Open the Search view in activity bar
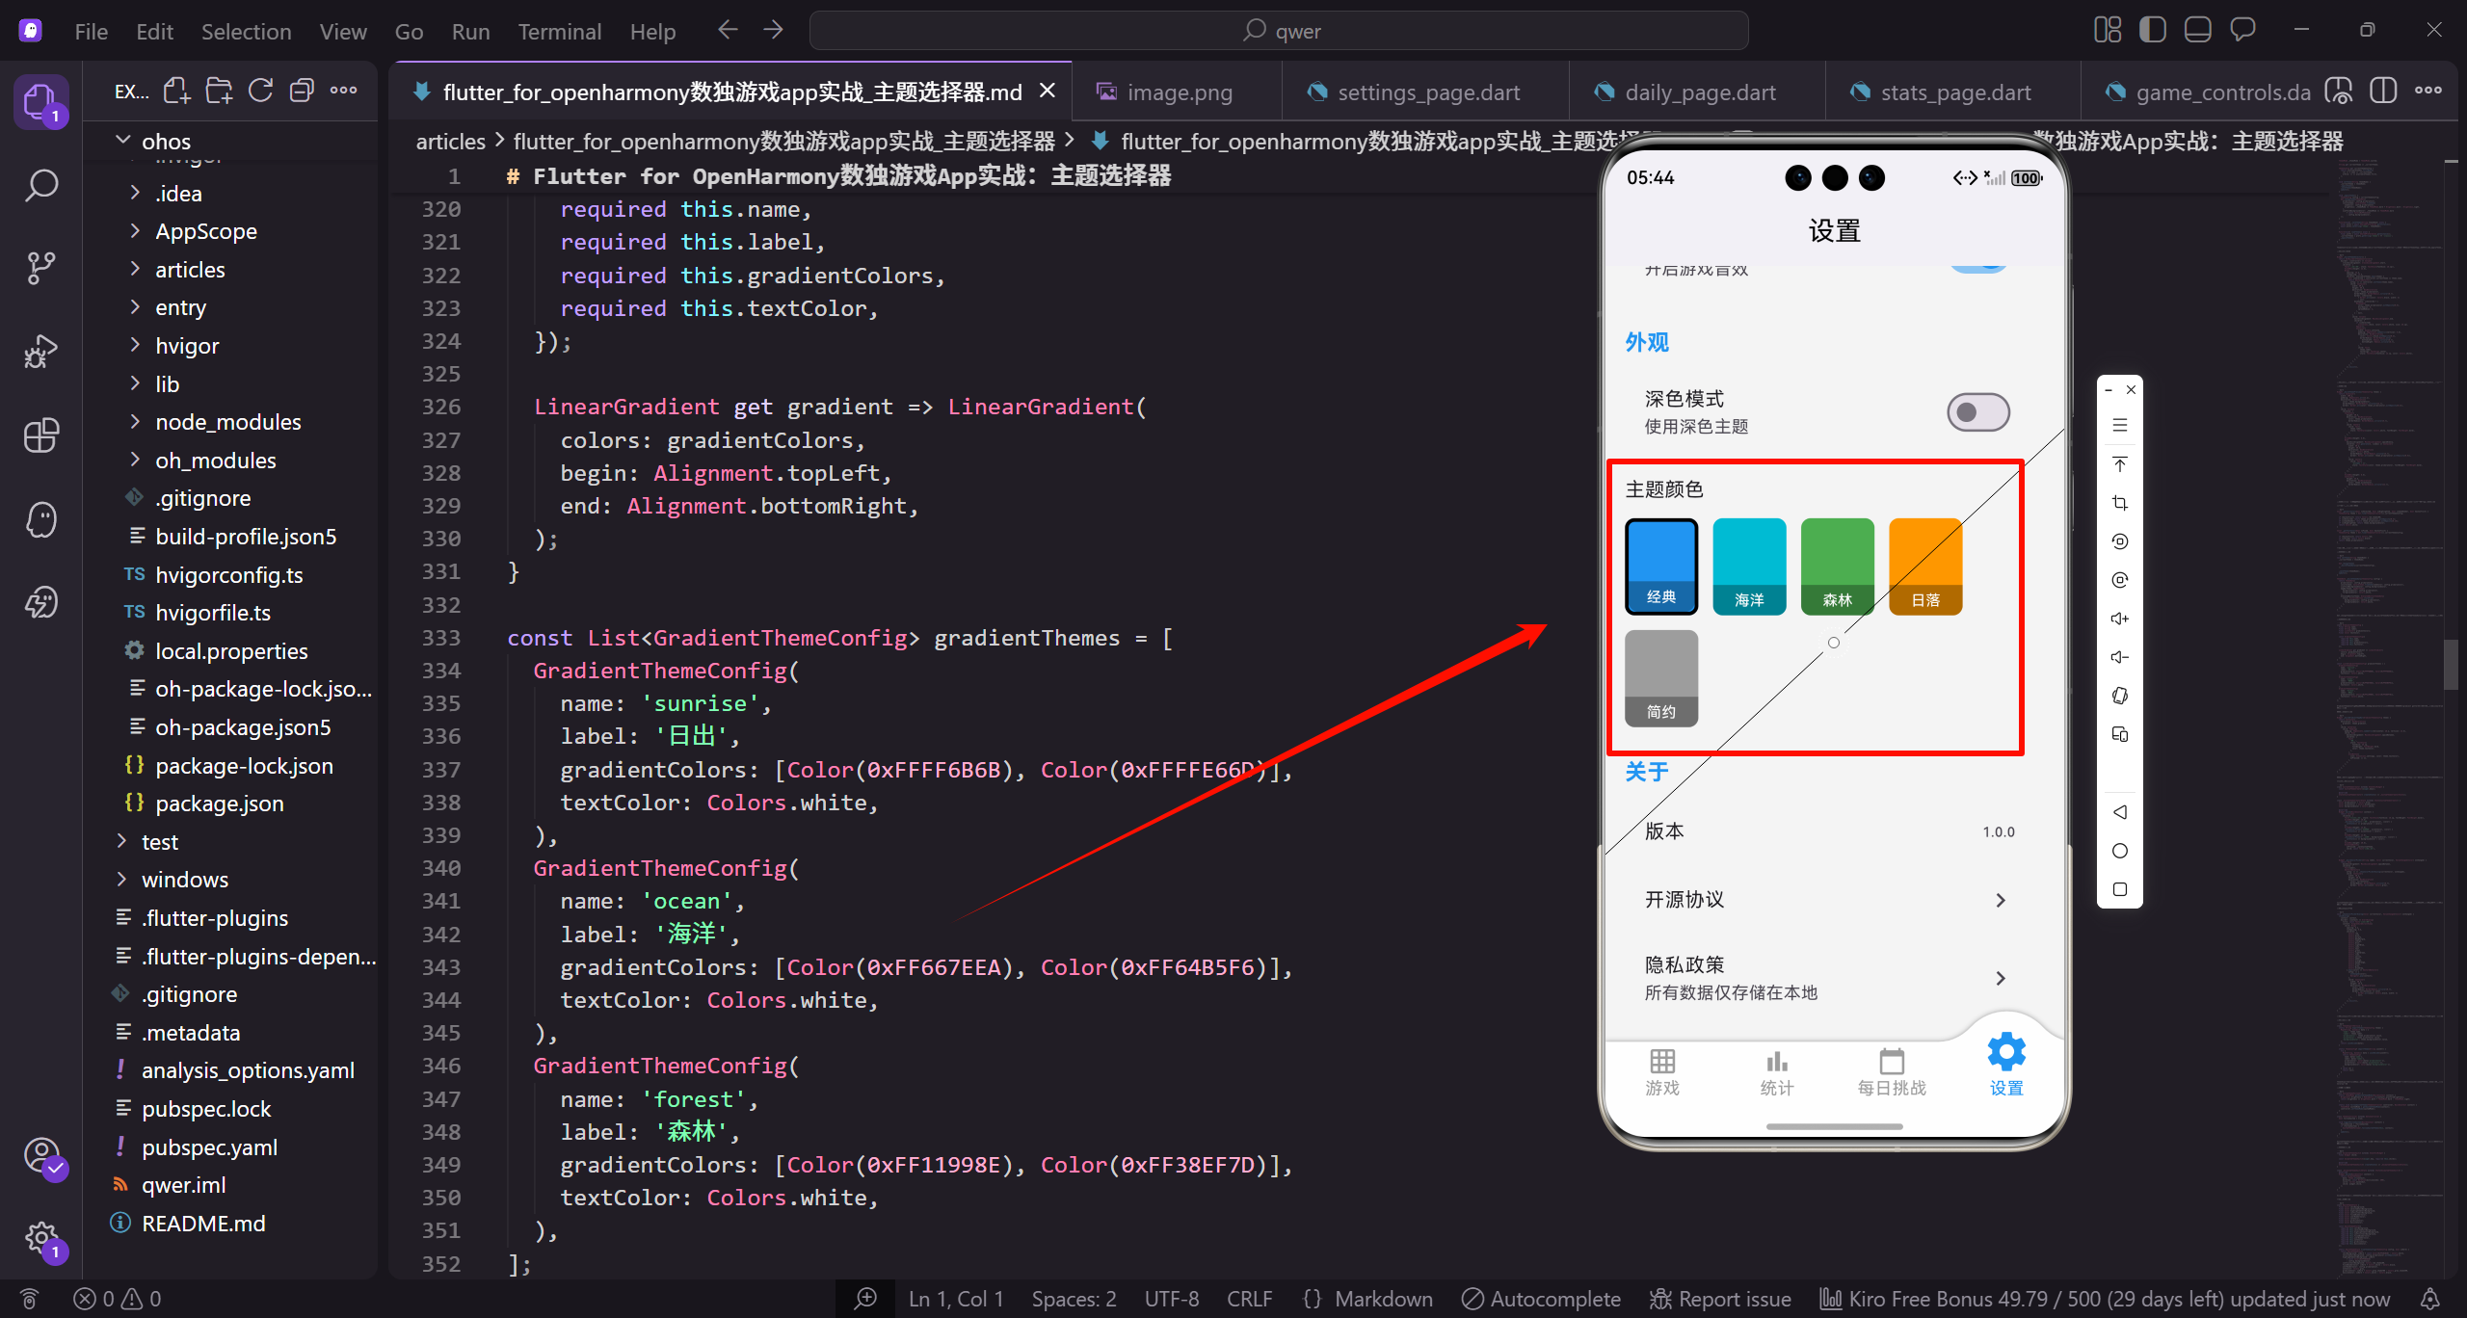 click(x=40, y=185)
